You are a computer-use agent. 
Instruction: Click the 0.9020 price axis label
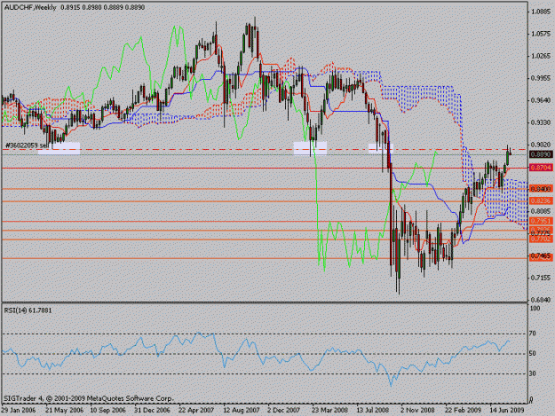pyautogui.click(x=541, y=145)
